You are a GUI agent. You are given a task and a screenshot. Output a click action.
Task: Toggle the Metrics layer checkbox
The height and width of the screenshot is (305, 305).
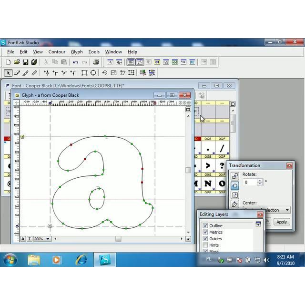pyautogui.click(x=205, y=232)
